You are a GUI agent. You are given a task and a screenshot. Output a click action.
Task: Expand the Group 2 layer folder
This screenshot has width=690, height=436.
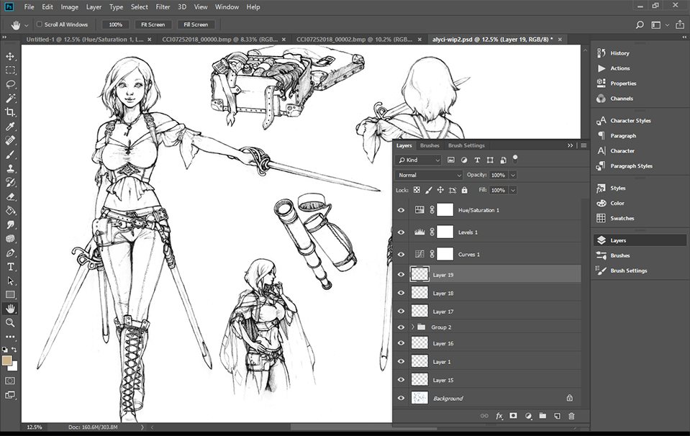pos(412,327)
